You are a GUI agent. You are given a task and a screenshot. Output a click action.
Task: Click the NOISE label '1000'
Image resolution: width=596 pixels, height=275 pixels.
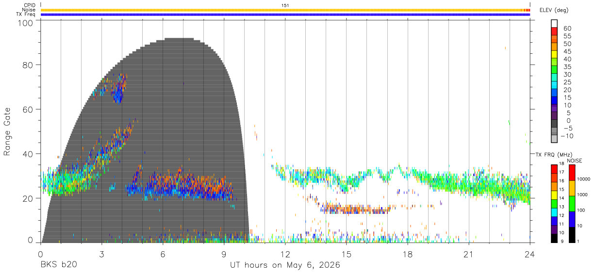click(x=582, y=195)
